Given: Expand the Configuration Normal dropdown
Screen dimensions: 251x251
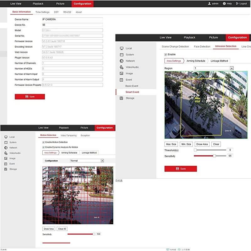Looking at the screenshot, I should pos(102,161).
